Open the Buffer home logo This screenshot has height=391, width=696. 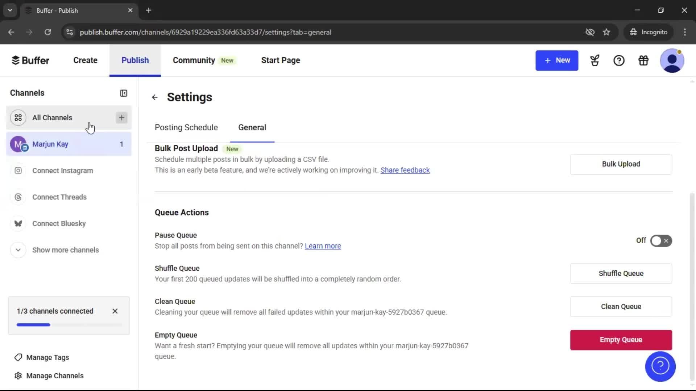[30, 60]
